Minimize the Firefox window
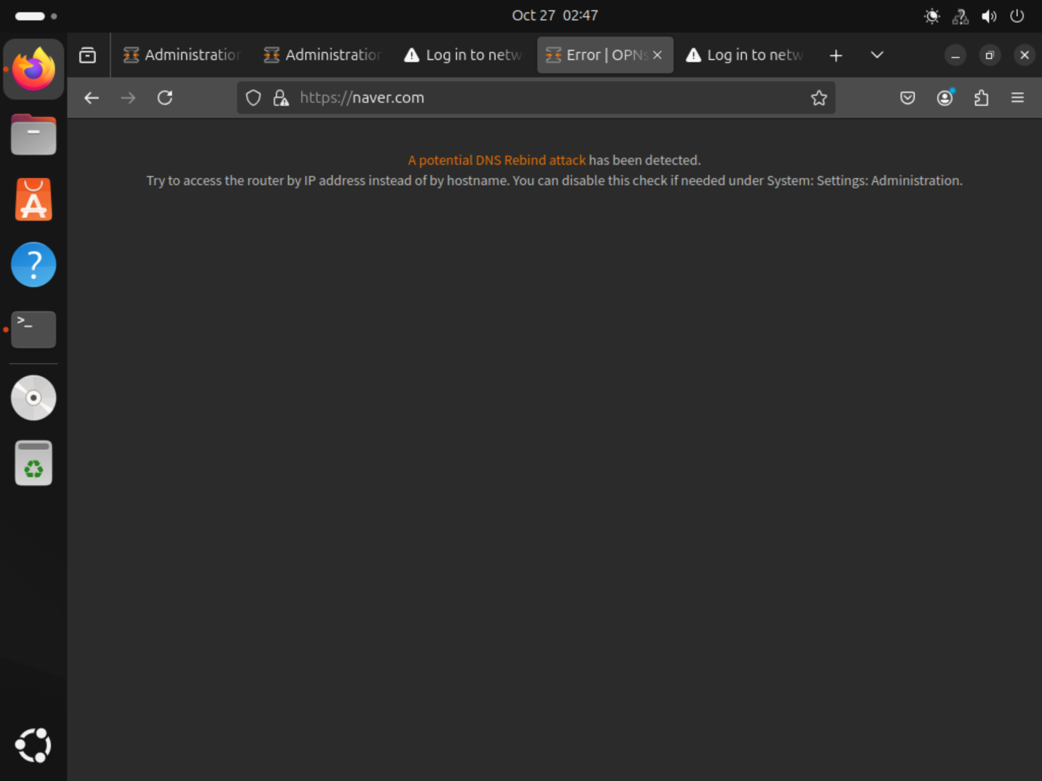 pos(956,55)
